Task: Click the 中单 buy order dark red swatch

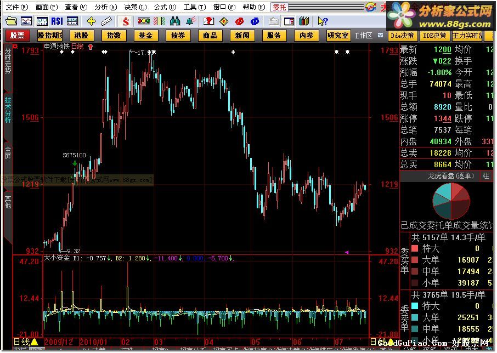Action: (x=415, y=271)
